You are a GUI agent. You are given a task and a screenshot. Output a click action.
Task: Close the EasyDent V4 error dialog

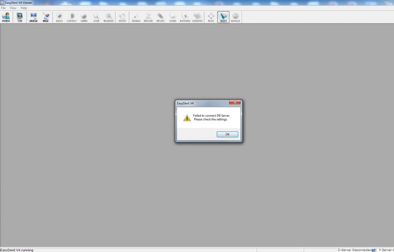click(x=235, y=102)
